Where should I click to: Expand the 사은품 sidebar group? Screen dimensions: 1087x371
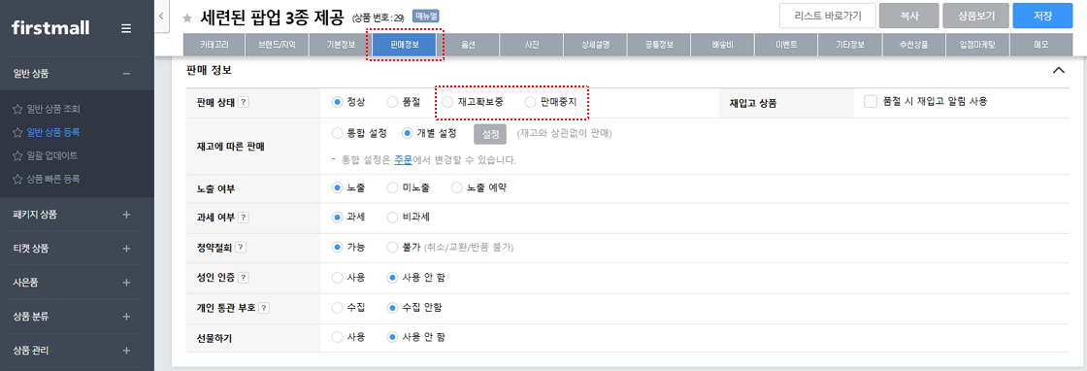pos(126,283)
